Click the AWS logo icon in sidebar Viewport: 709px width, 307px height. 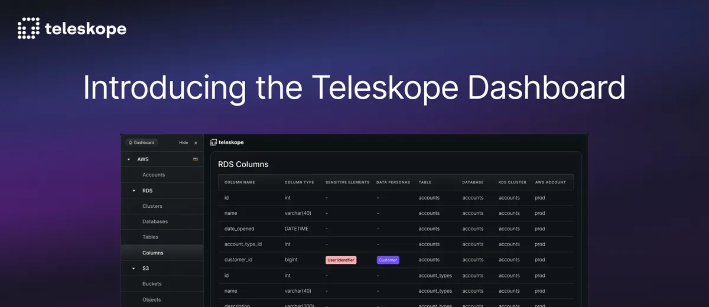pyautogui.click(x=196, y=159)
